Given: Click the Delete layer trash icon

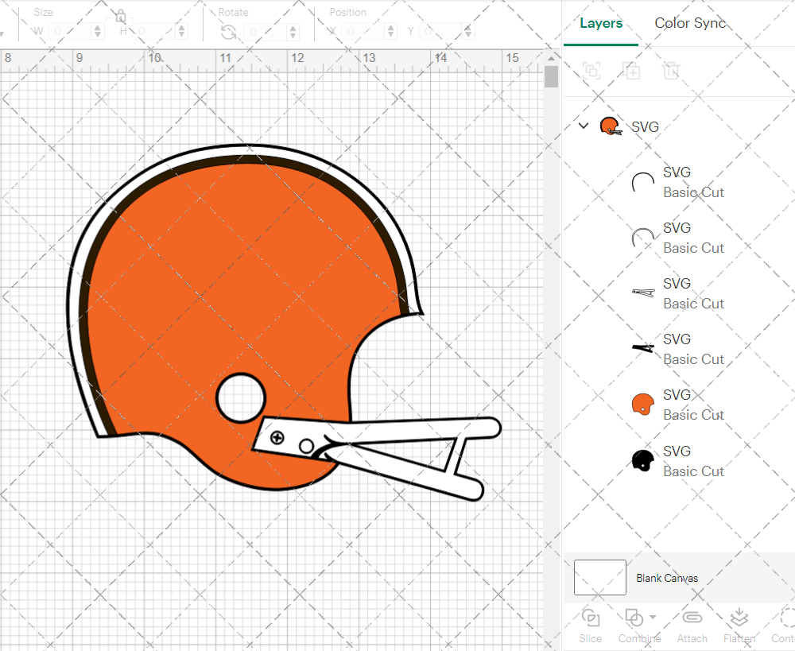Looking at the screenshot, I should (x=672, y=71).
